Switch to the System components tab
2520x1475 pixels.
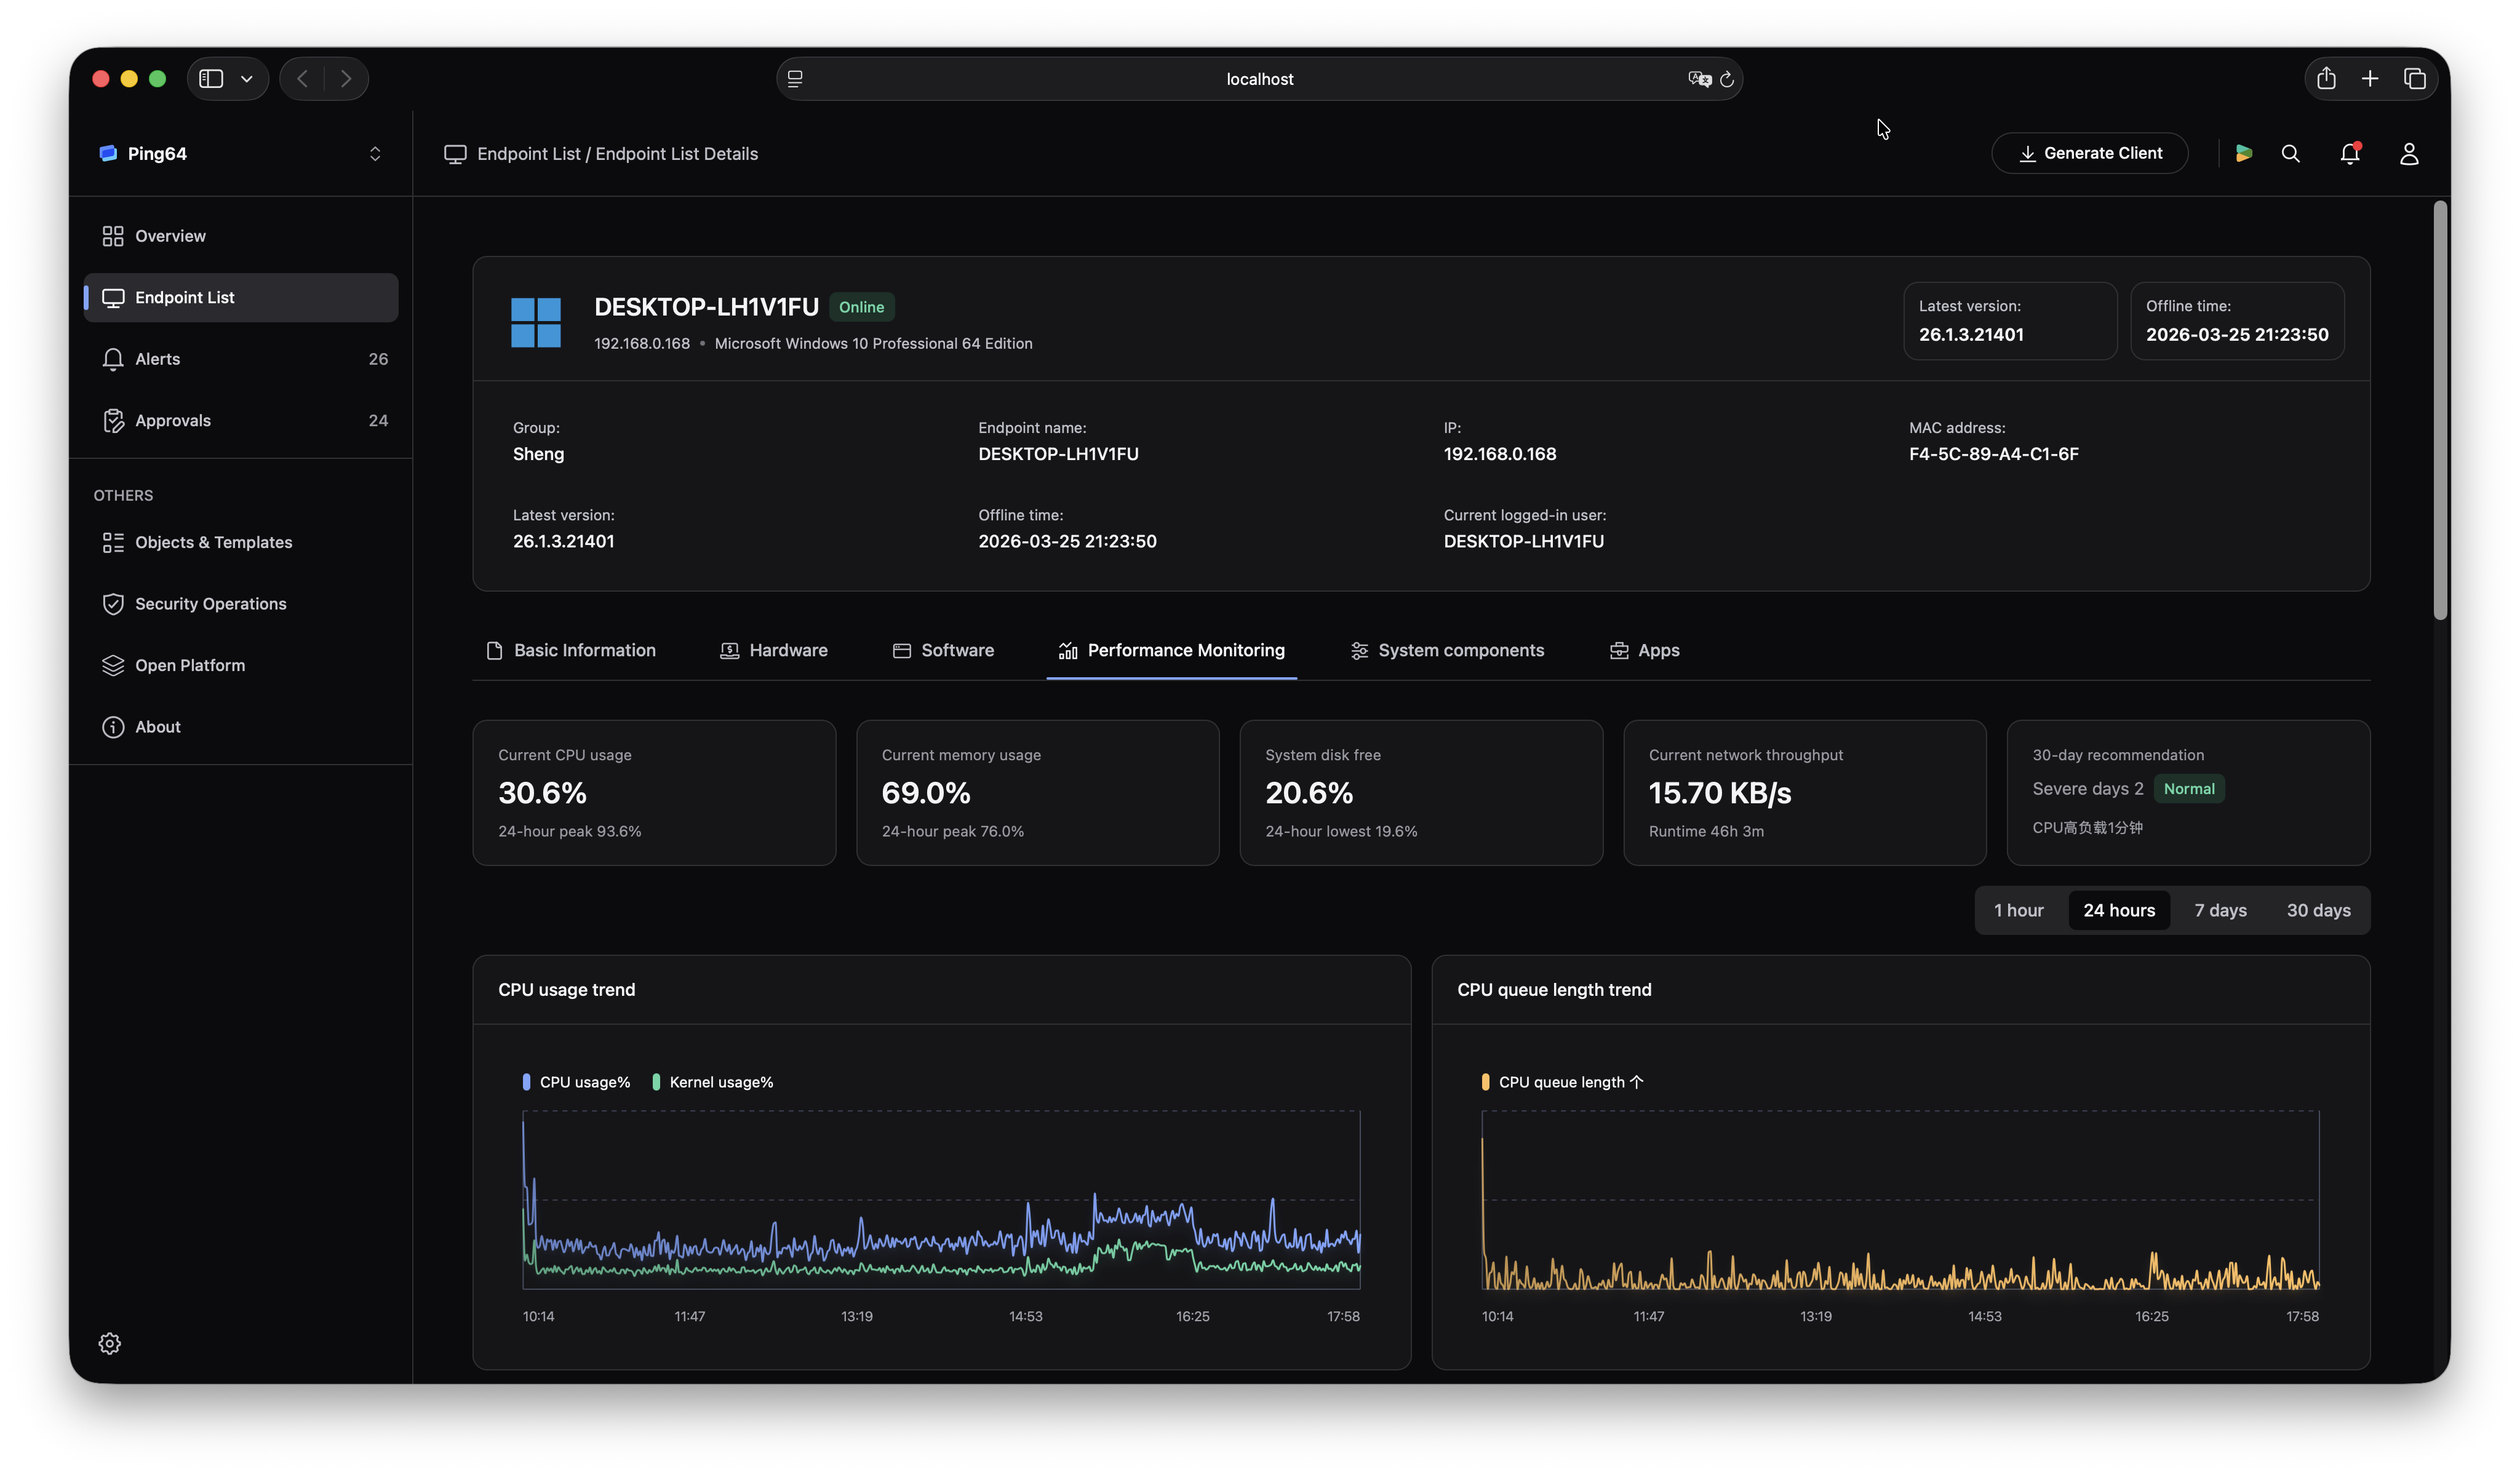1446,650
